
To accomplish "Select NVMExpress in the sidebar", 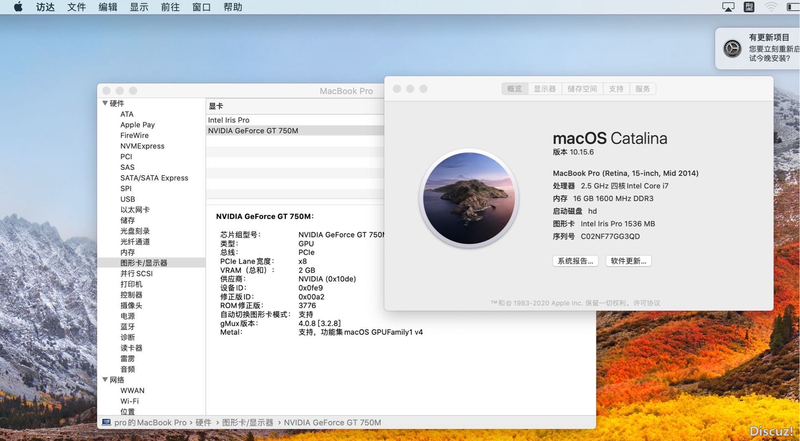I will tap(142, 146).
